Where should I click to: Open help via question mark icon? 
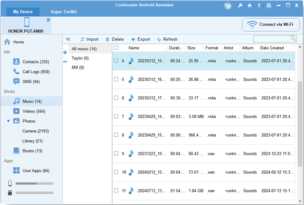[259, 6]
